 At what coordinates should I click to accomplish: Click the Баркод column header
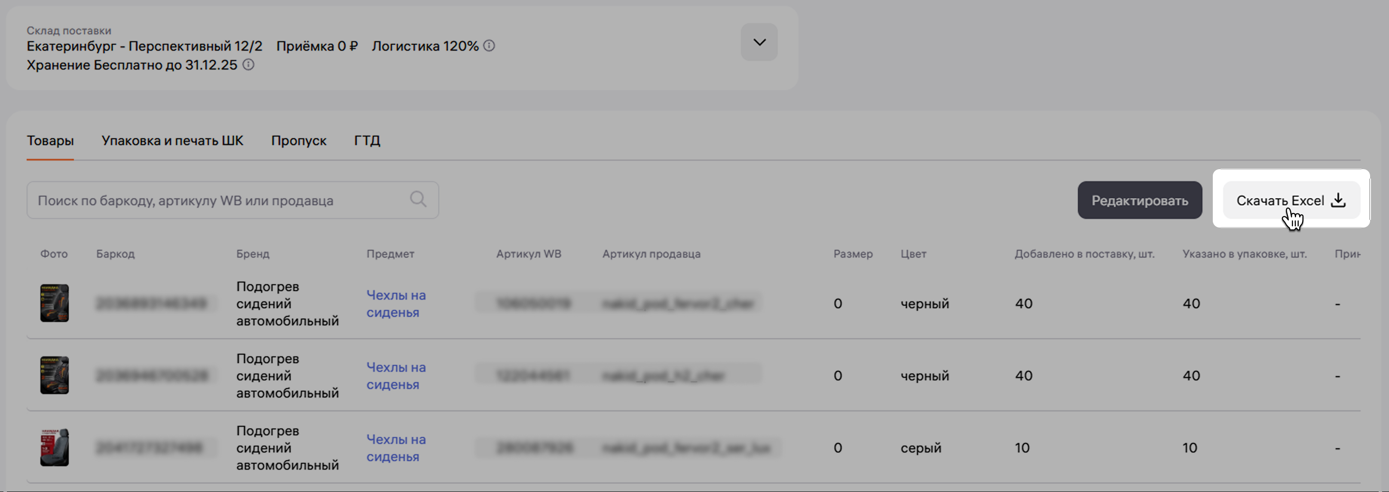pyautogui.click(x=115, y=254)
